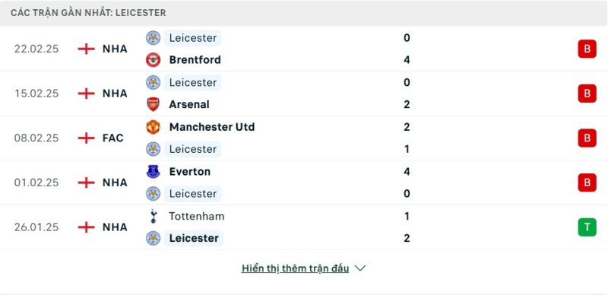Click red B badge for Brentford match

point(587,49)
